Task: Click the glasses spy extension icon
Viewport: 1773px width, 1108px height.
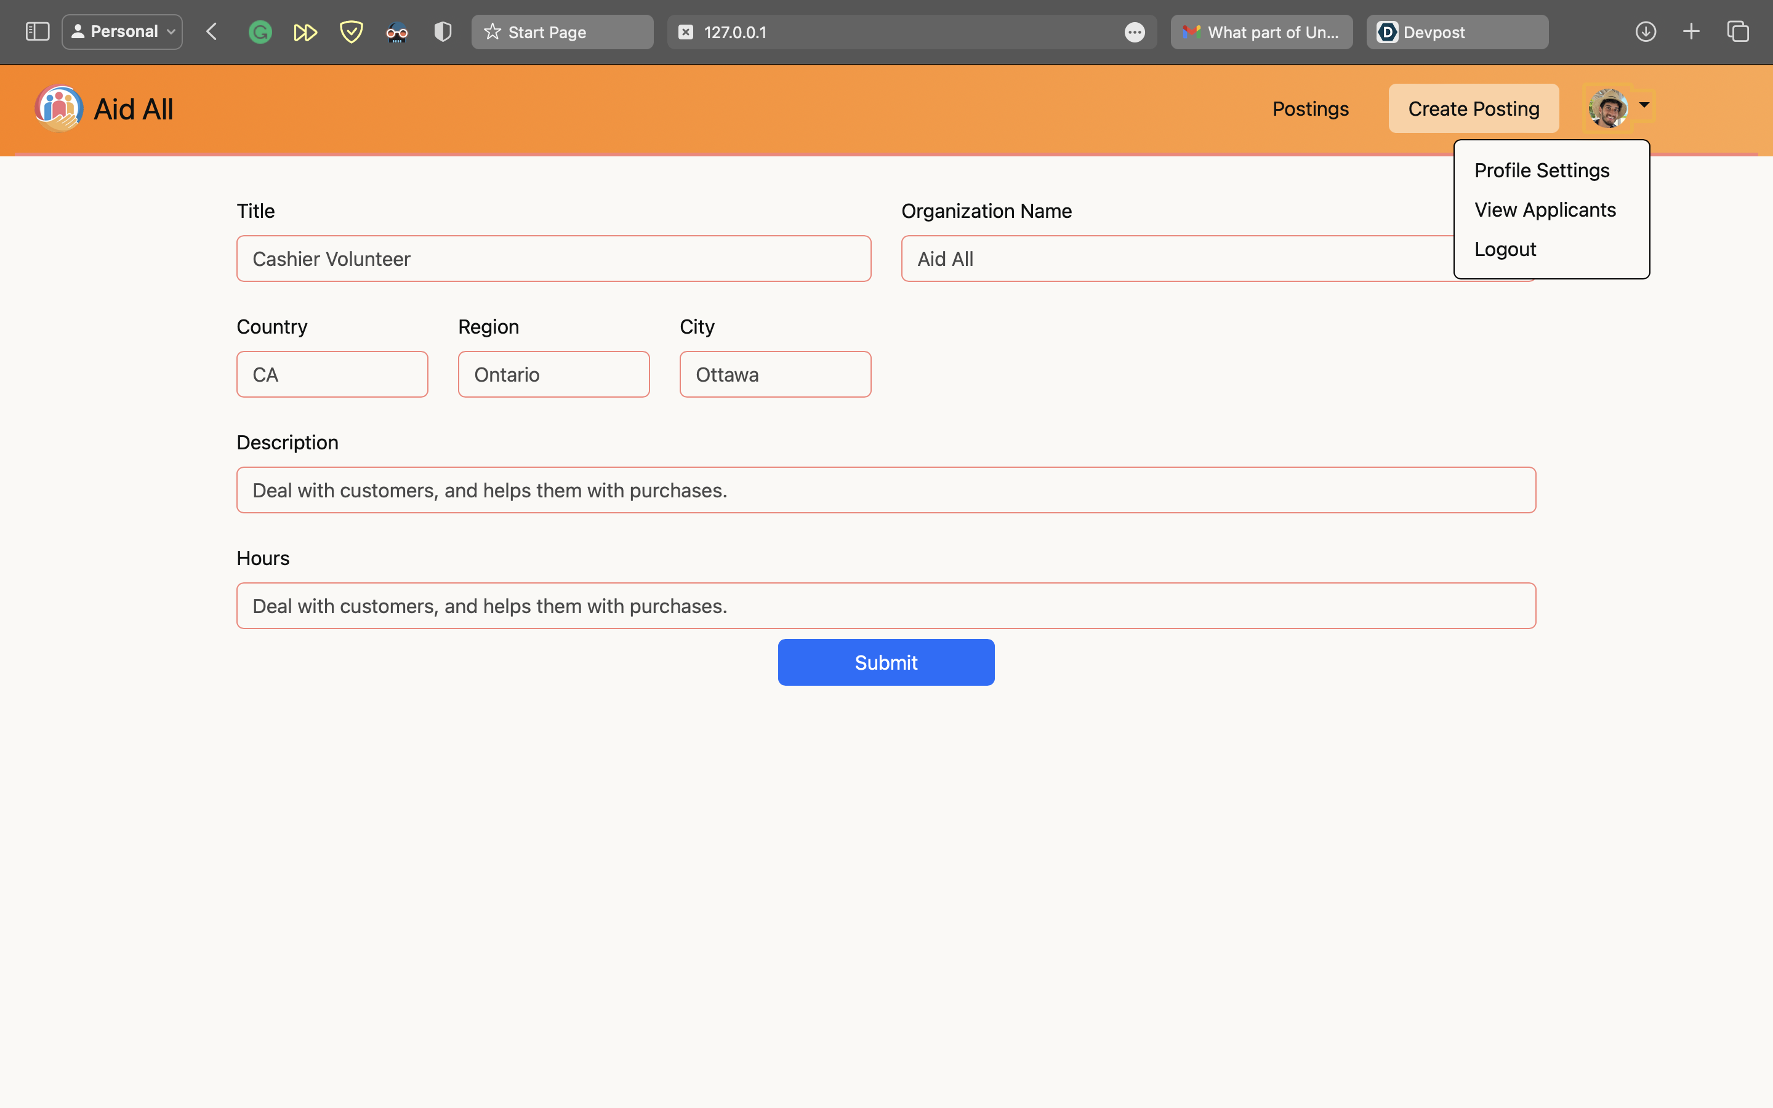Action: click(x=397, y=32)
